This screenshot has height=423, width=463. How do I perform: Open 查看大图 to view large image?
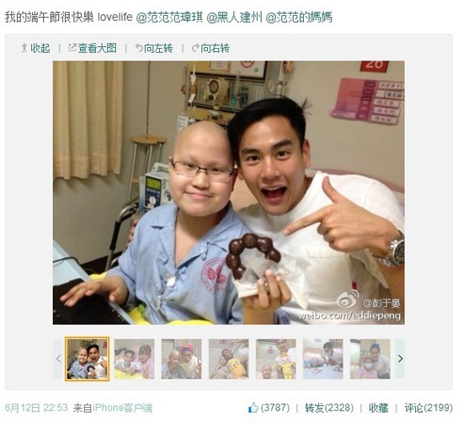[93, 48]
